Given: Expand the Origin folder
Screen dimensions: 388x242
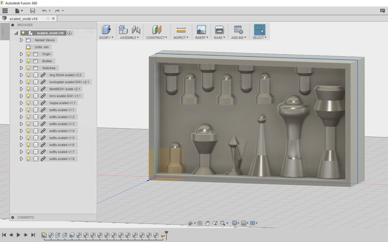Looking at the screenshot, I should (x=21, y=54).
